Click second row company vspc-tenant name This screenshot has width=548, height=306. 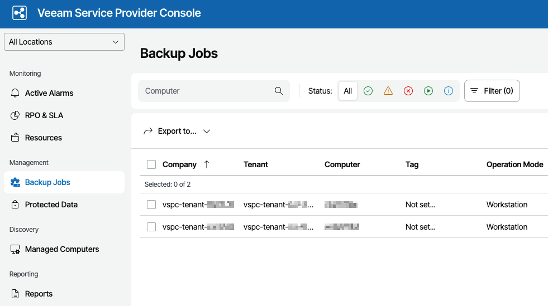click(x=198, y=227)
